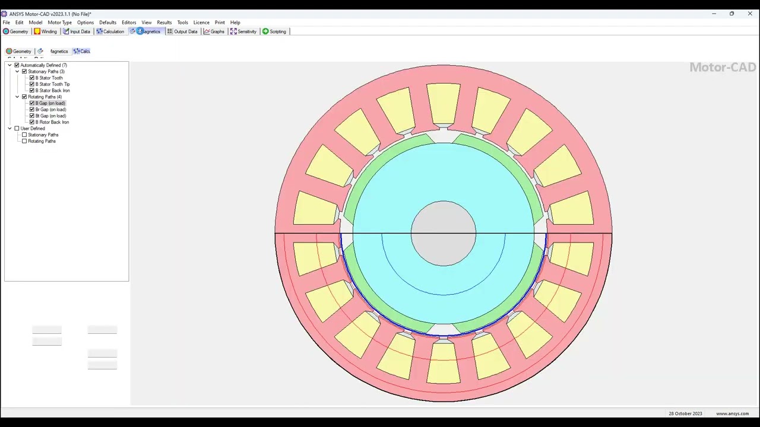Switch to the Geometry sub-tab

[x=18, y=51]
